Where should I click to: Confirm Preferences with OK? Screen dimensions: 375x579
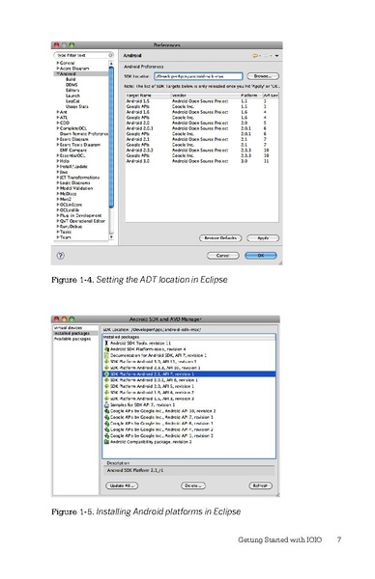[x=261, y=256]
